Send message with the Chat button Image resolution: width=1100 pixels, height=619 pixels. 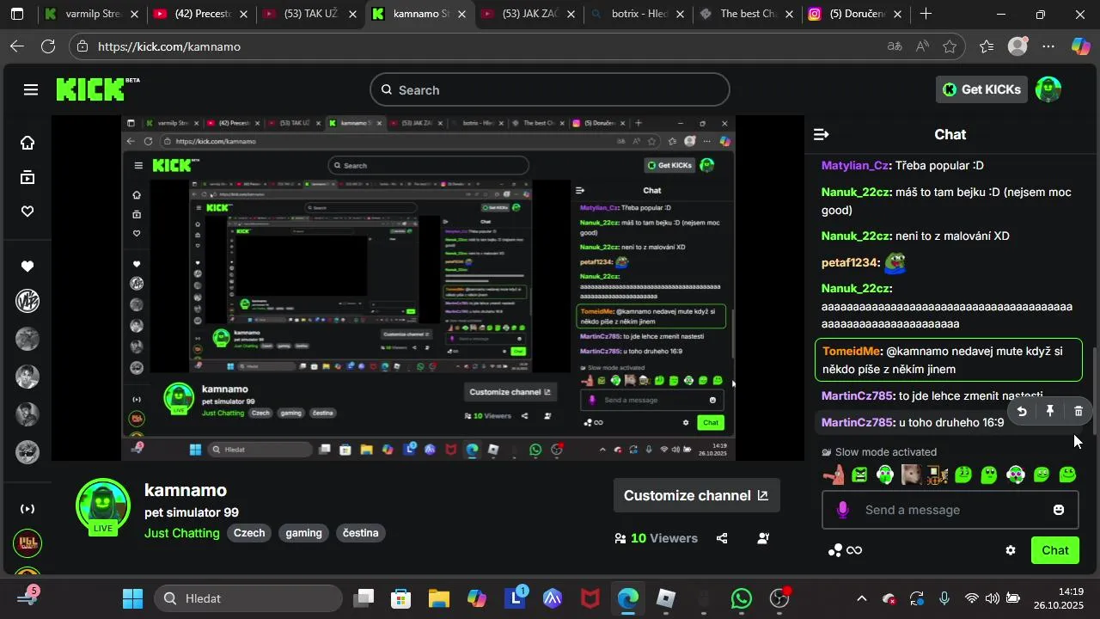coord(1055,550)
